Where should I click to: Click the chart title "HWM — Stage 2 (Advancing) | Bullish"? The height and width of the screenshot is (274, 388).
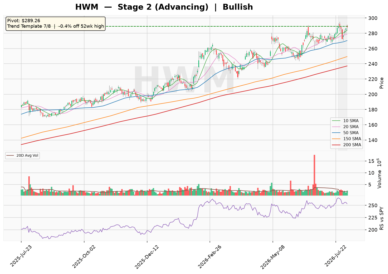coord(164,7)
